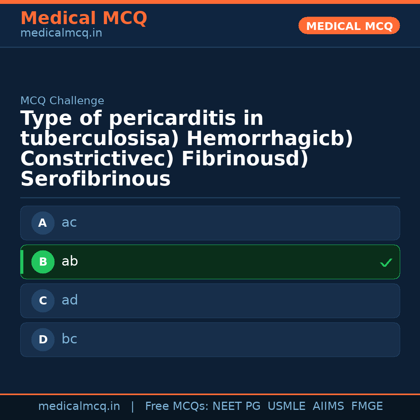This screenshot has width=420, height=420.
Task: Choose answer option text "ad"
Action: click(x=70, y=301)
